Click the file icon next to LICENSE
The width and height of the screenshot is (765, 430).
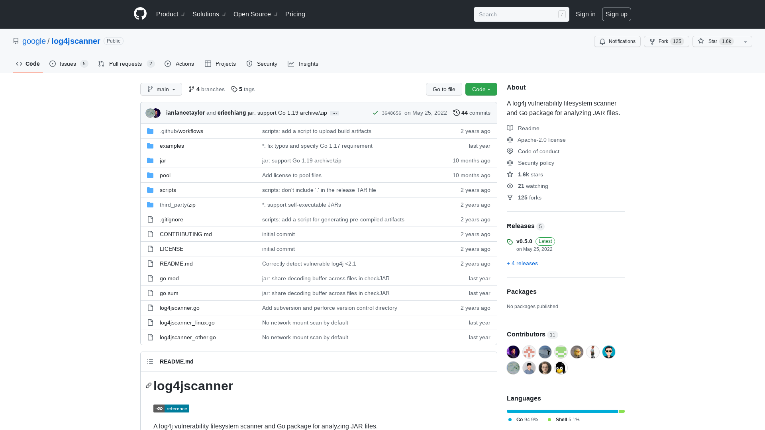[150, 249]
